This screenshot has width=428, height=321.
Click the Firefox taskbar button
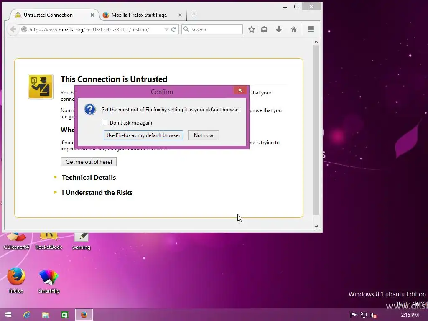tap(84, 315)
